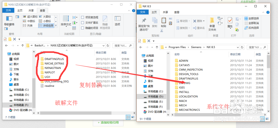
Task: Click the search box in the NX 8.5 window
Action: (x=257, y=47)
